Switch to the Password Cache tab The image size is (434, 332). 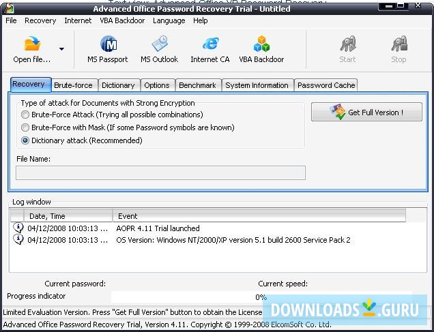click(x=325, y=85)
